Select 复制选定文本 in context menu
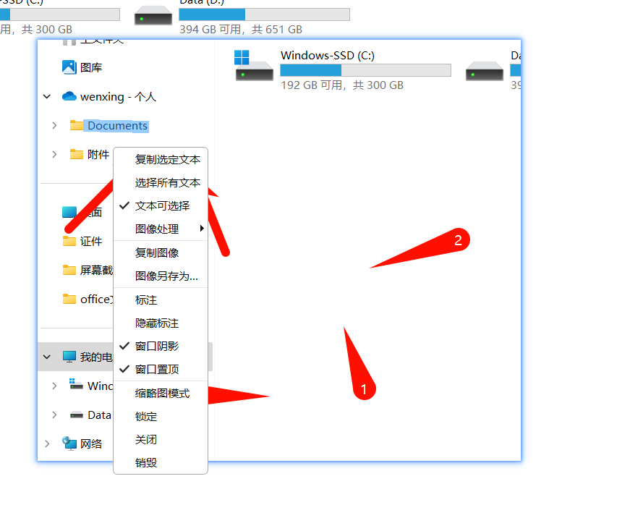The height and width of the screenshot is (518, 630). [167, 160]
